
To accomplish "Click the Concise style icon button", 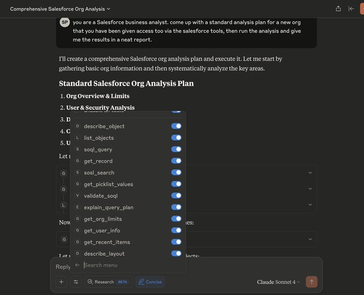I will [x=150, y=282].
